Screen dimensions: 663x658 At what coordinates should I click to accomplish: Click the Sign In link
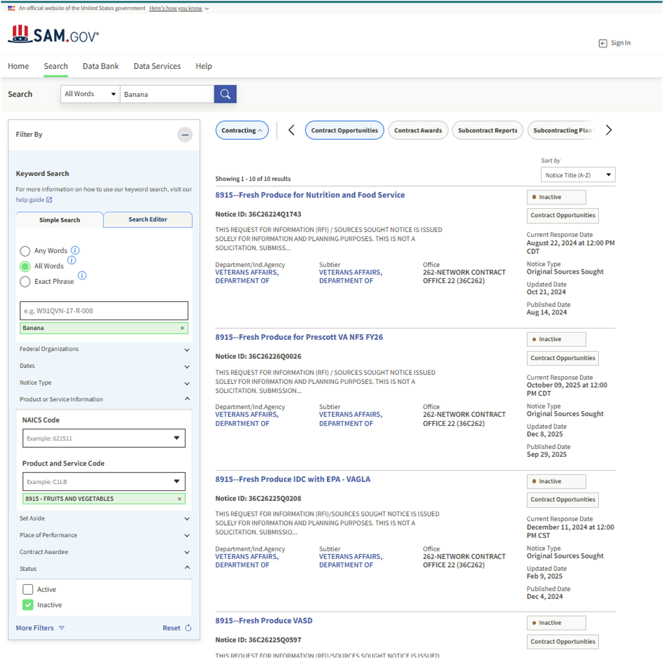(620, 43)
